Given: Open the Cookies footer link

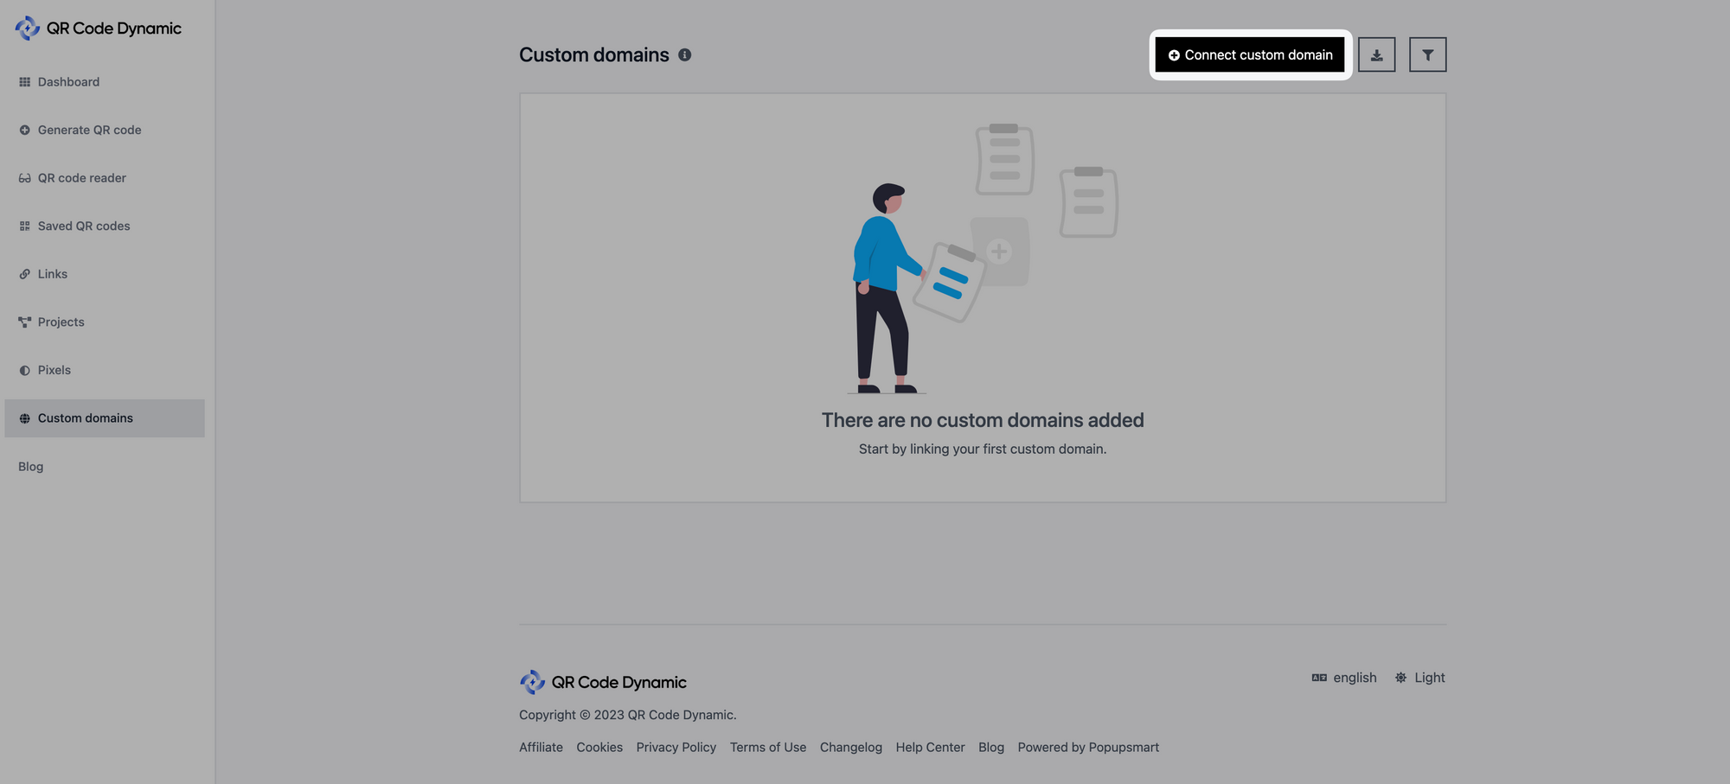Looking at the screenshot, I should coord(599,748).
